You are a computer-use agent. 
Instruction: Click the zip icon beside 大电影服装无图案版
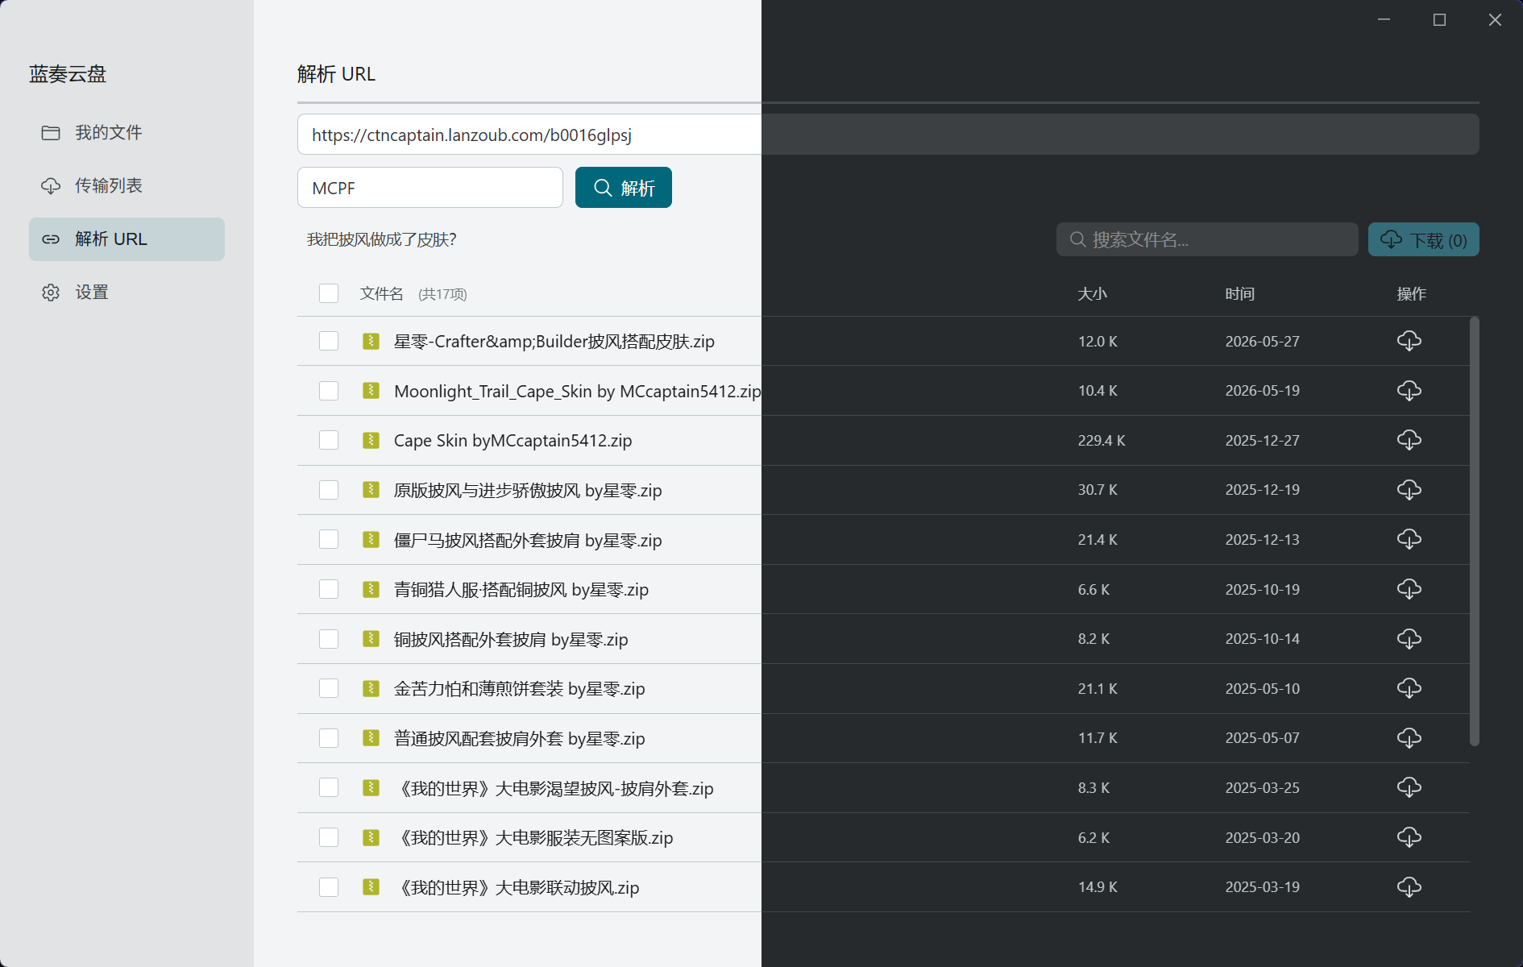tap(371, 837)
